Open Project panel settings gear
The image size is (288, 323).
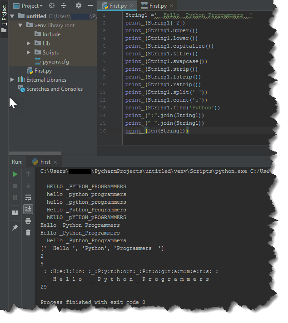click(x=78, y=6)
